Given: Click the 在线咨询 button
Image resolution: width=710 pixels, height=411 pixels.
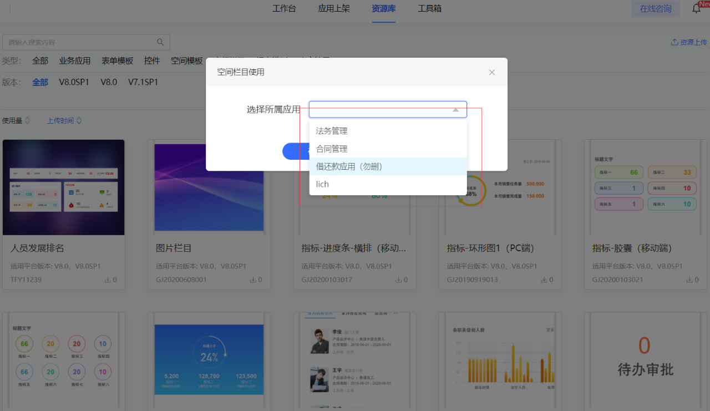Looking at the screenshot, I should tap(656, 9).
